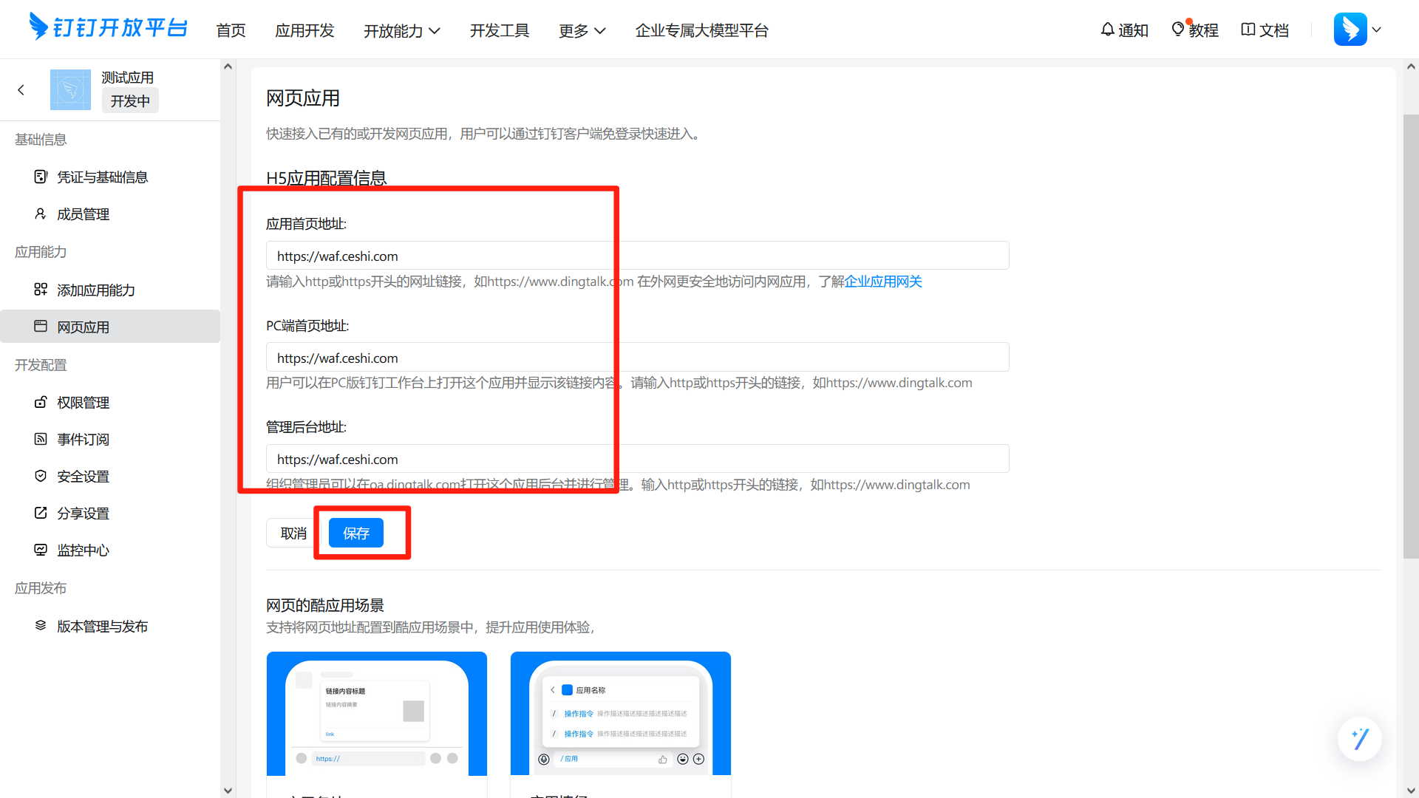Open 企业专属大模型平台 menu item
Screen dimensions: 1419x798
pyautogui.click(x=702, y=30)
